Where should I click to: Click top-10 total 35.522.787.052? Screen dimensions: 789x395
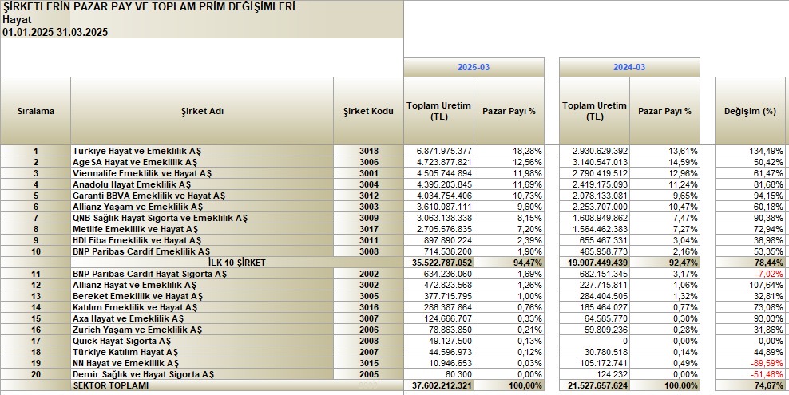pos(438,263)
